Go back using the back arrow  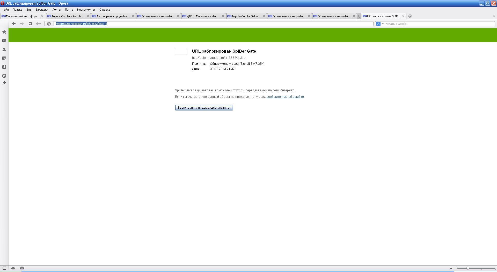coord(14,24)
